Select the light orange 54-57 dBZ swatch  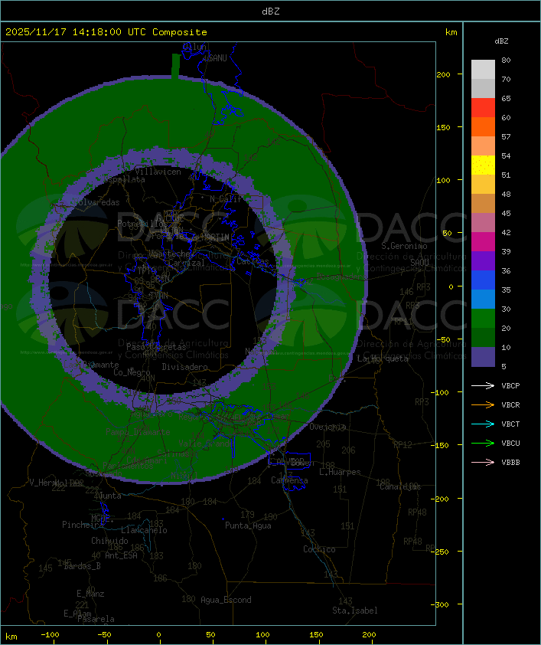tap(483, 146)
